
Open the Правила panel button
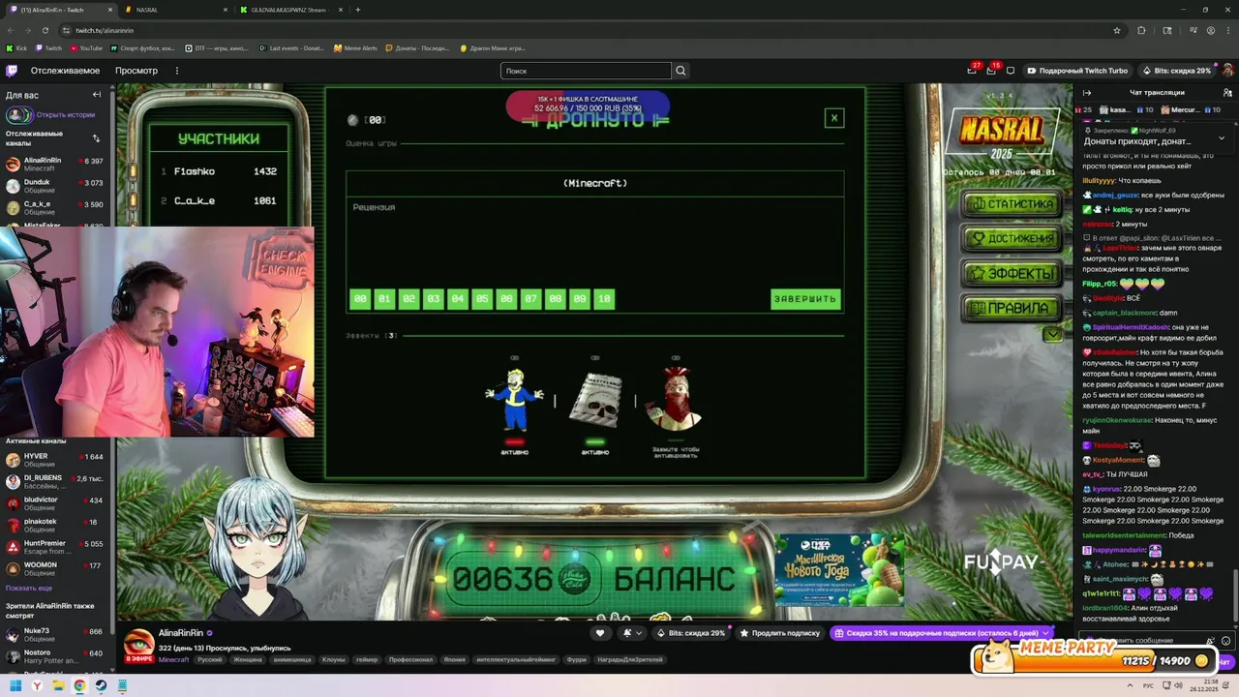coord(1012,308)
